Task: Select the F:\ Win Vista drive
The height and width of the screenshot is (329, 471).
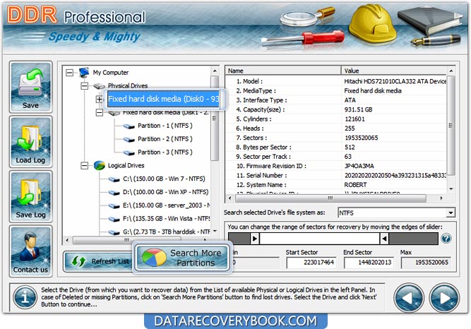Action: (166, 218)
